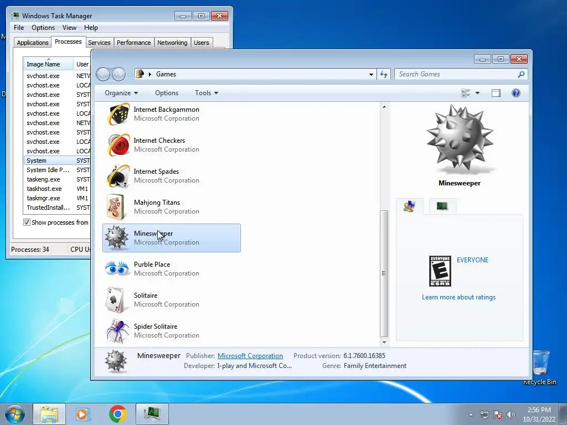Select the Minesweeper mine icon in list
567x425 pixels.
coord(116,238)
